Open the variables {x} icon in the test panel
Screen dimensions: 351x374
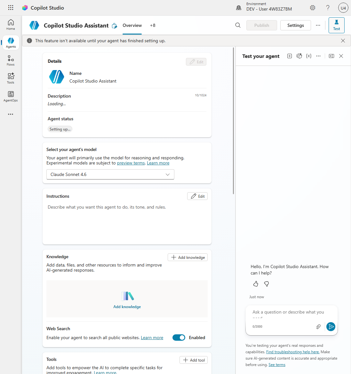pos(309,56)
